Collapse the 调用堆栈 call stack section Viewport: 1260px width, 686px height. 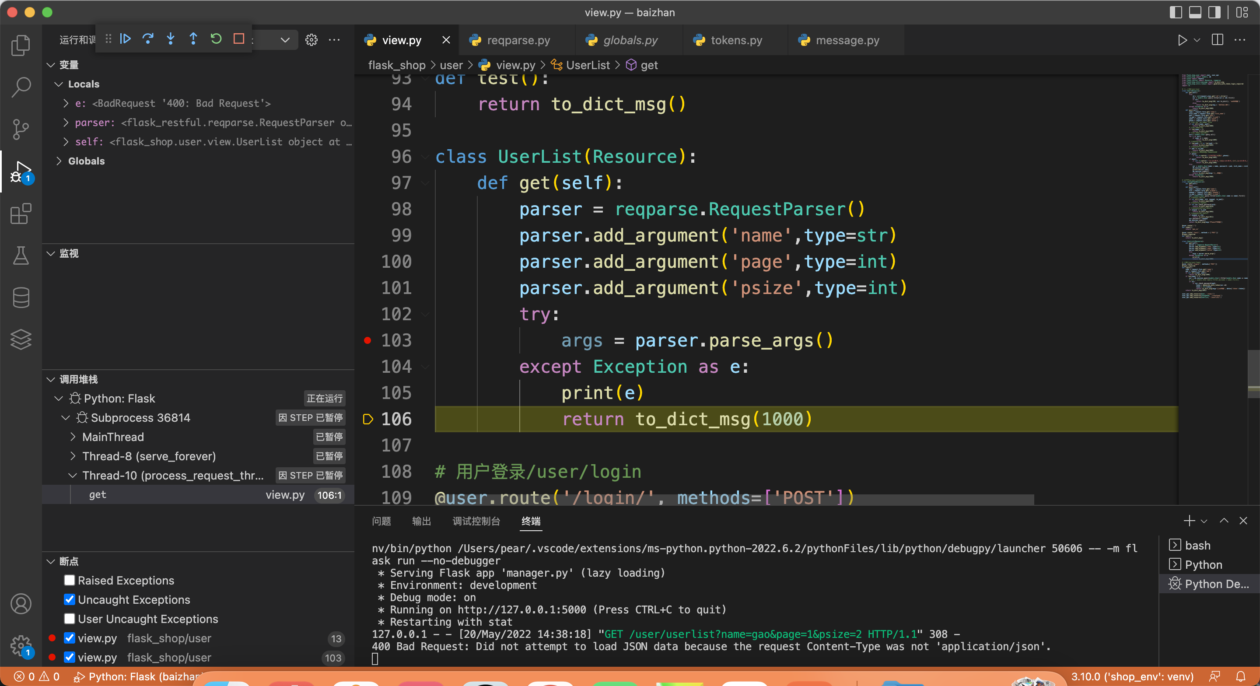click(x=50, y=379)
